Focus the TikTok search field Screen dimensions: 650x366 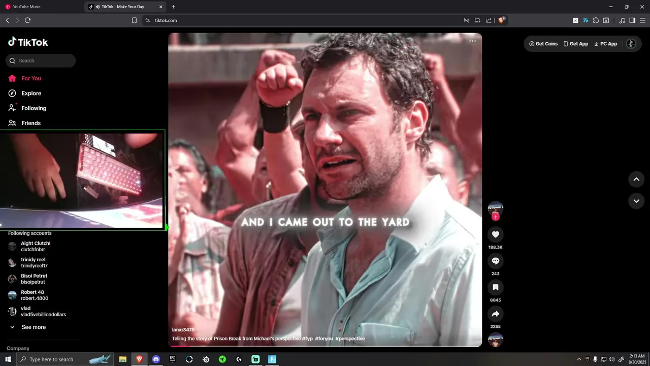pyautogui.click(x=41, y=60)
